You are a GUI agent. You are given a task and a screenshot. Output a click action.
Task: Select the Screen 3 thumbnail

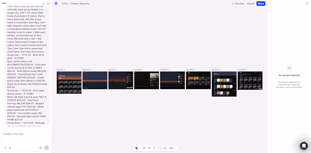click(121, 80)
